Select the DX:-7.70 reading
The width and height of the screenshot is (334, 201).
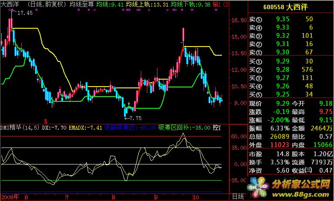point(55,128)
